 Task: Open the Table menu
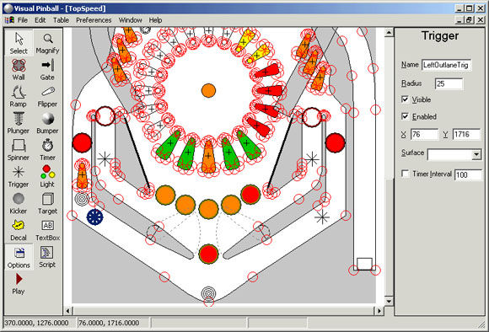[61, 20]
